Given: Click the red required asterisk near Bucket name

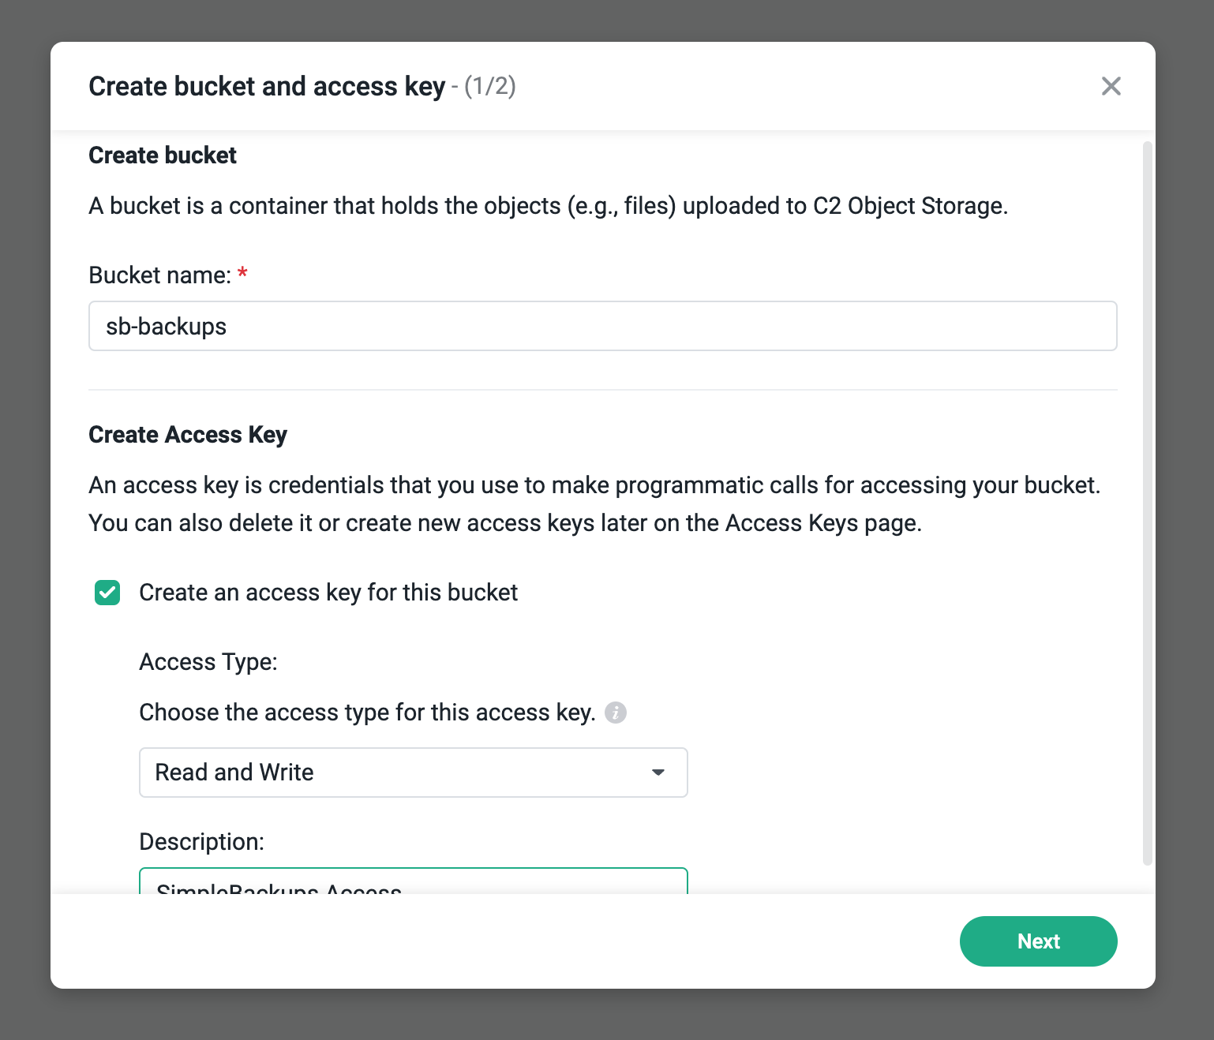Looking at the screenshot, I should click(x=242, y=273).
